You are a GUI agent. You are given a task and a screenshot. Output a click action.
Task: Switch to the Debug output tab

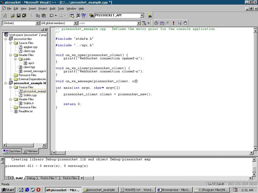31,178
